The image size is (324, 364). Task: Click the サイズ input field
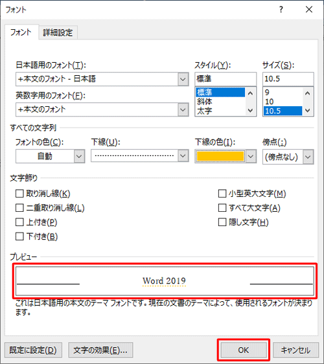click(x=288, y=79)
